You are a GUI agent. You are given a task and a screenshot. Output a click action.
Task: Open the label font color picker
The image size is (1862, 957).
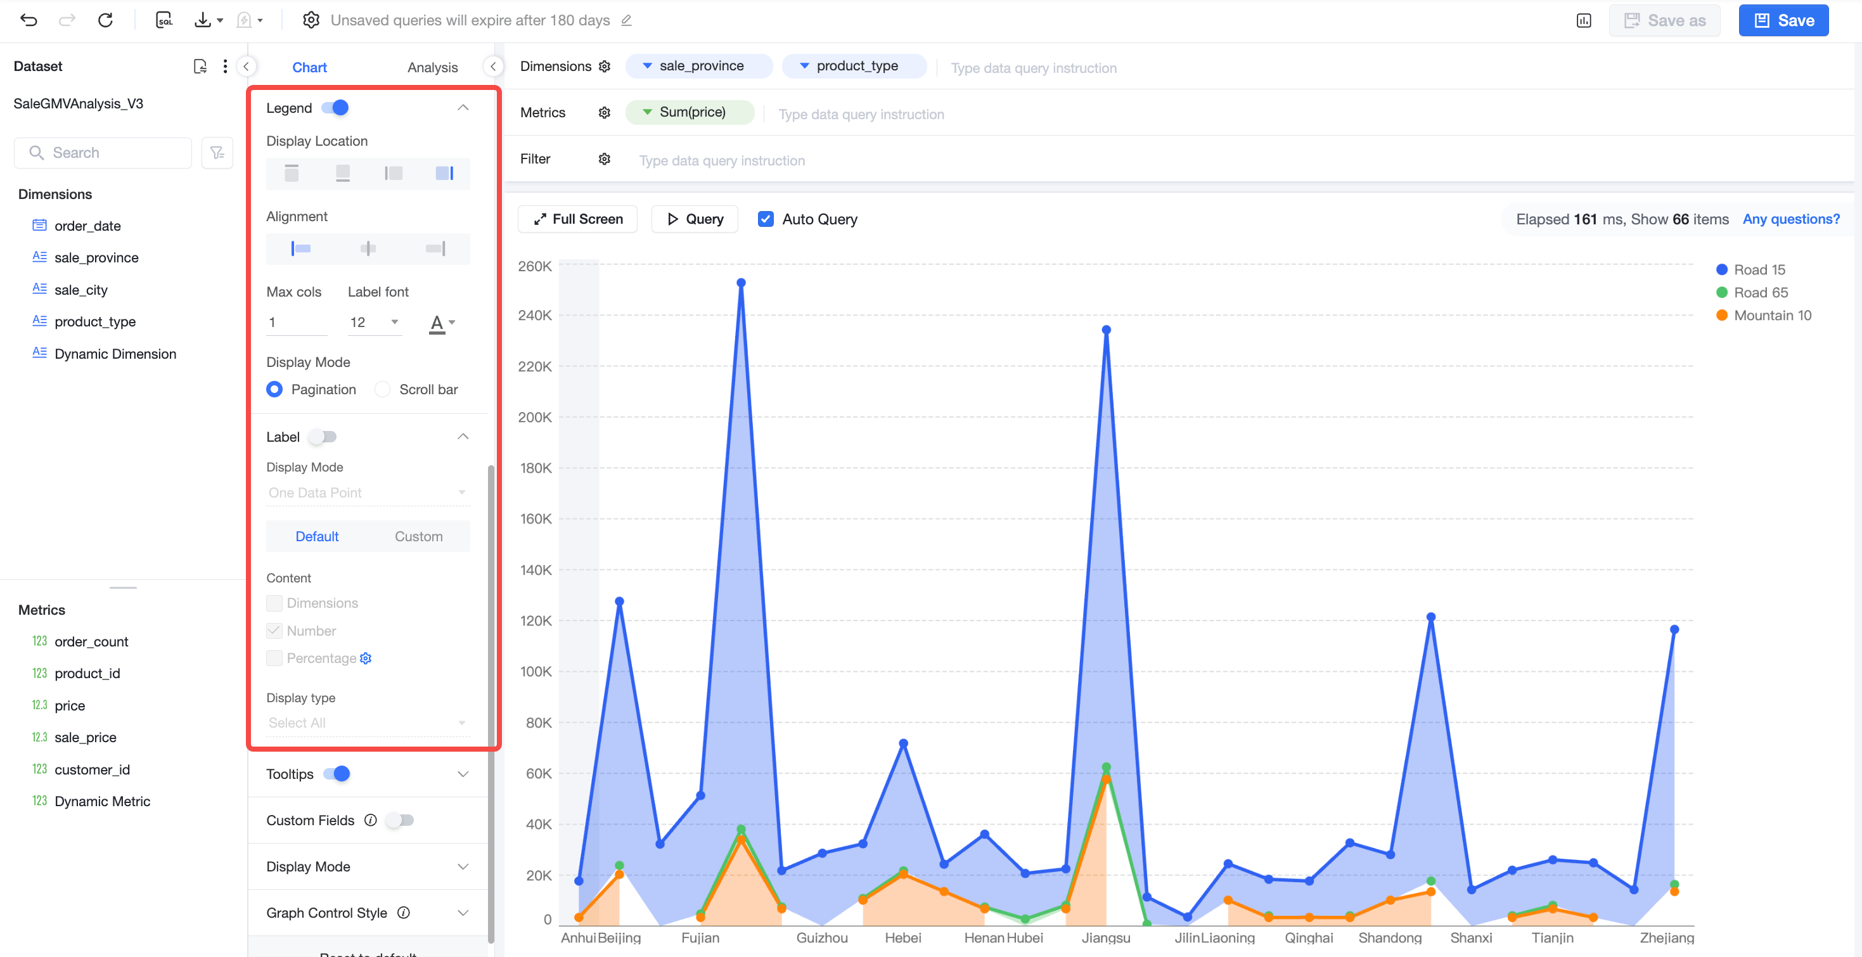[x=442, y=323]
